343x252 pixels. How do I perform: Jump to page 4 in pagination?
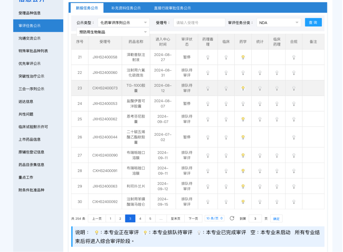point(140,219)
